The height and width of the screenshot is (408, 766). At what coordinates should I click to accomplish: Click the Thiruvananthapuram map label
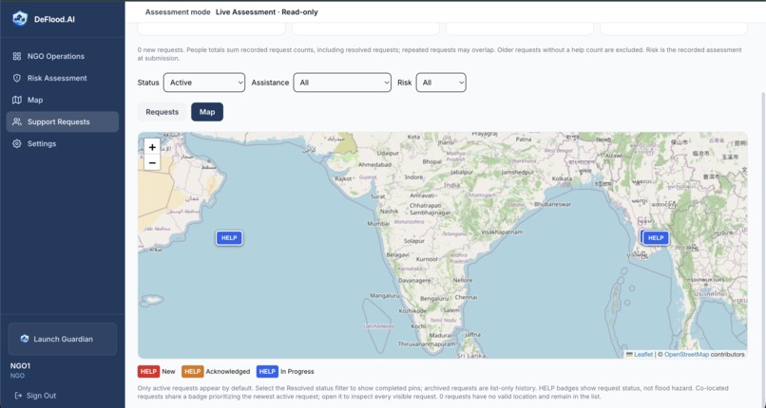[427, 343]
